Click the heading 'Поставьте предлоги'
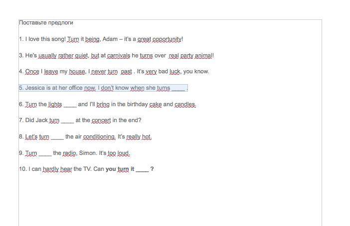This screenshot has height=226, width=350. (x=46, y=23)
